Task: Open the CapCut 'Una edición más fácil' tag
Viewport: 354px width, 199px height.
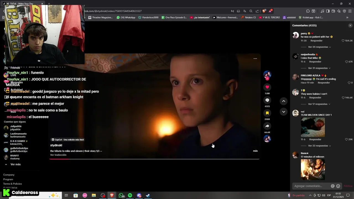Action: [67, 140]
